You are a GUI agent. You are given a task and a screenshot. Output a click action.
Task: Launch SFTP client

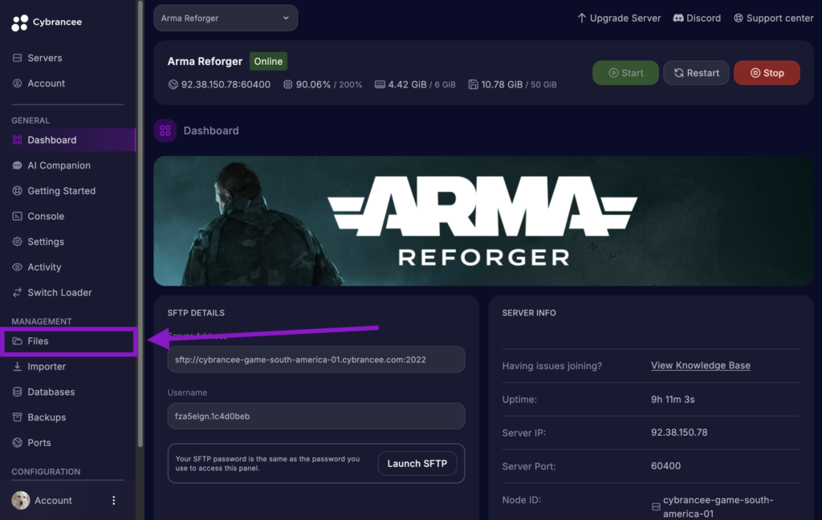point(417,463)
